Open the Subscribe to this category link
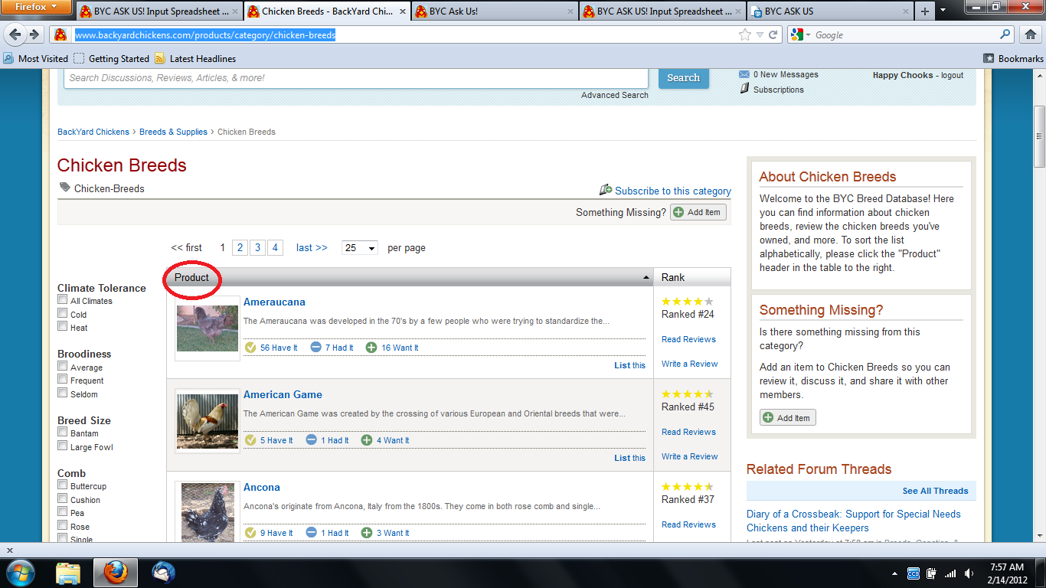The image size is (1046, 588). pos(672,191)
